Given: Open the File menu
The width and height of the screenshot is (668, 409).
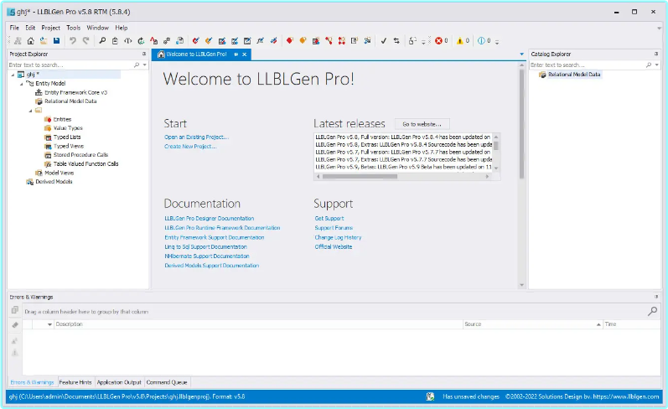Looking at the screenshot, I should pos(14,28).
